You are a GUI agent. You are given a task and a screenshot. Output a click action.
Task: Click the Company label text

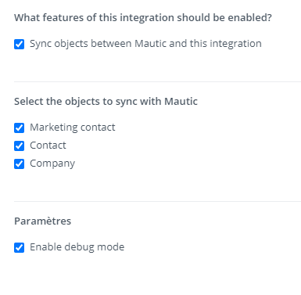[52, 164]
